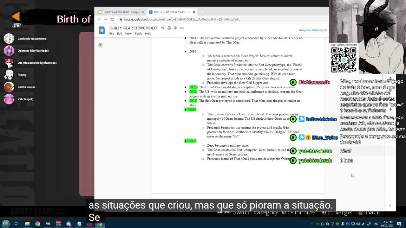Open the taskbar clock showing 12:59 PM

[x=387, y=224]
